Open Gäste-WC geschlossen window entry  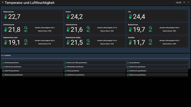pos(32,71)
